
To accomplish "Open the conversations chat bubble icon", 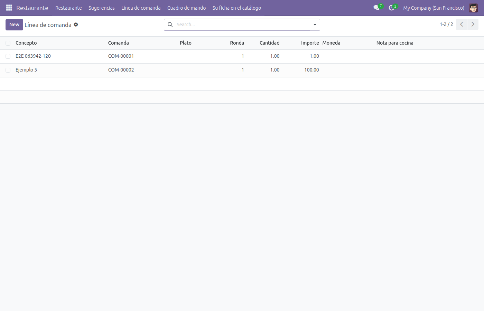I will pos(376,8).
